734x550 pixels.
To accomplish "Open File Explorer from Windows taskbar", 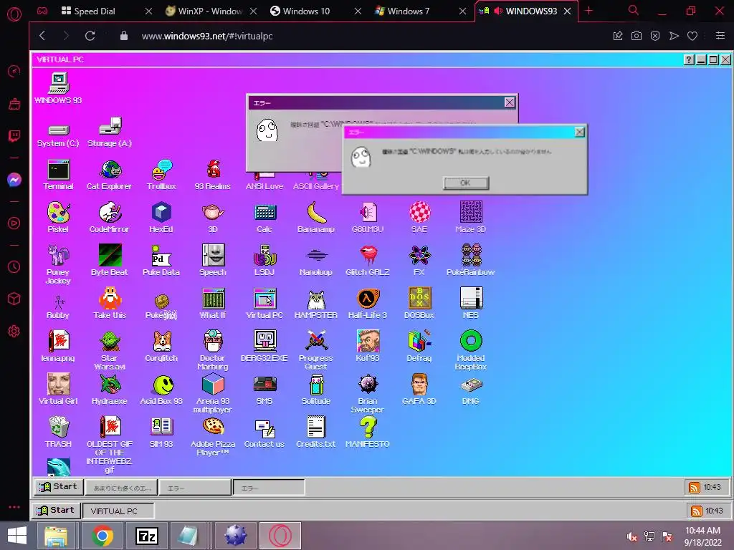I will coord(56,536).
